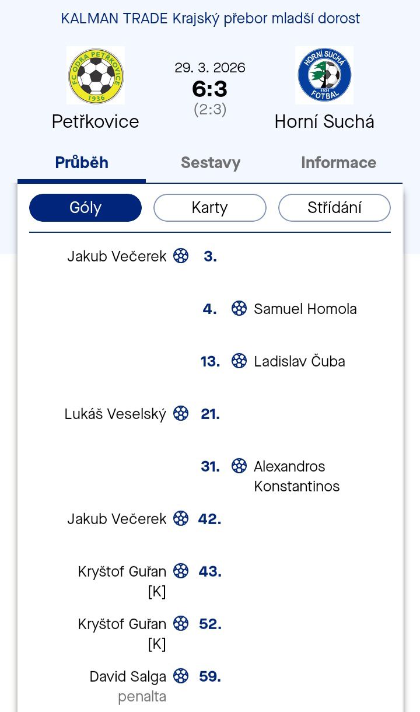Click ball icon for David Salga penalty
The image size is (420, 712).
(x=181, y=676)
